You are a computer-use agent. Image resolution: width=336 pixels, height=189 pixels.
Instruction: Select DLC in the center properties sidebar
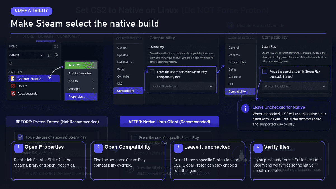coord(120,83)
